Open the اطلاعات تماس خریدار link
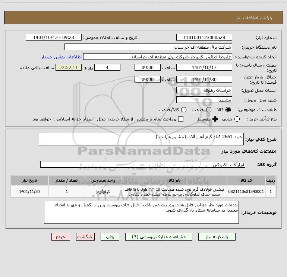The height and width of the screenshot is (277, 287). [x=61, y=57]
